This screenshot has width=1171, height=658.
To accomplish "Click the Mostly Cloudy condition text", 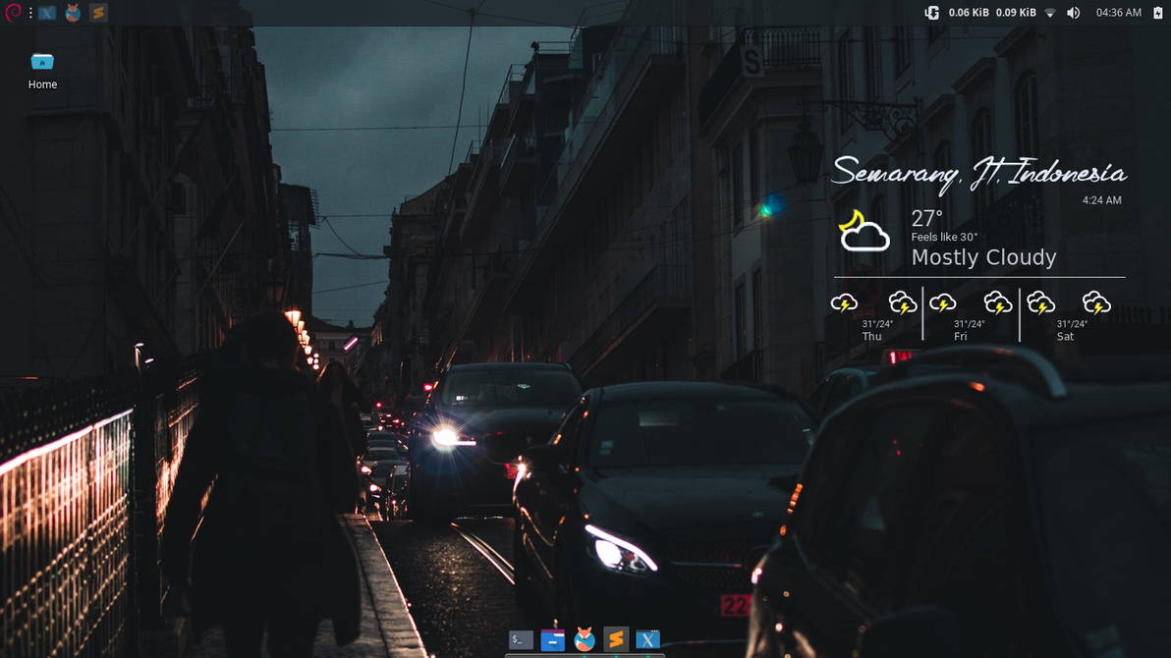I will point(983,257).
